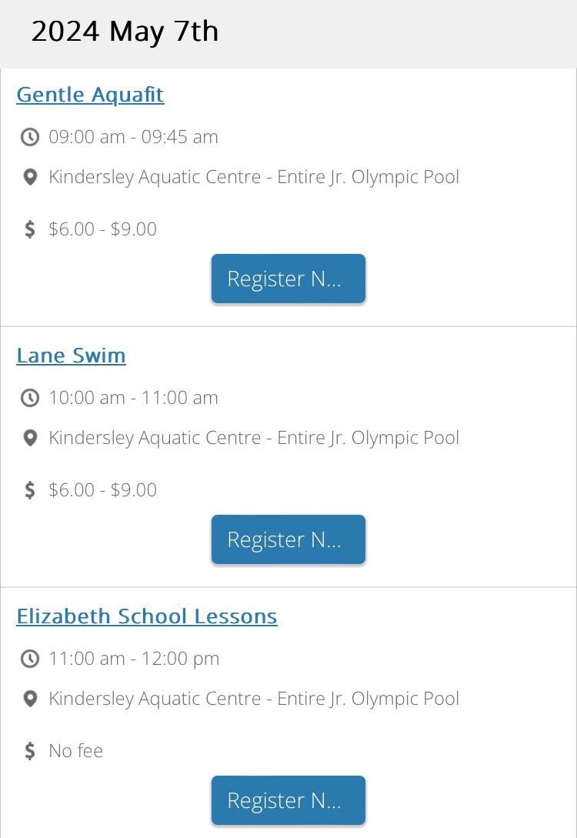
Task: Open the Lane Swim event link
Action: tap(71, 356)
